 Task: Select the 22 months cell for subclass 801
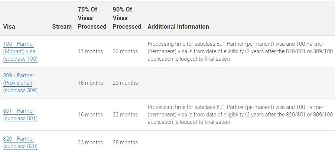tap(125, 115)
